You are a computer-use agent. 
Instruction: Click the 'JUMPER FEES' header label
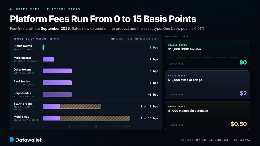pyautogui.click(x=27, y=9)
